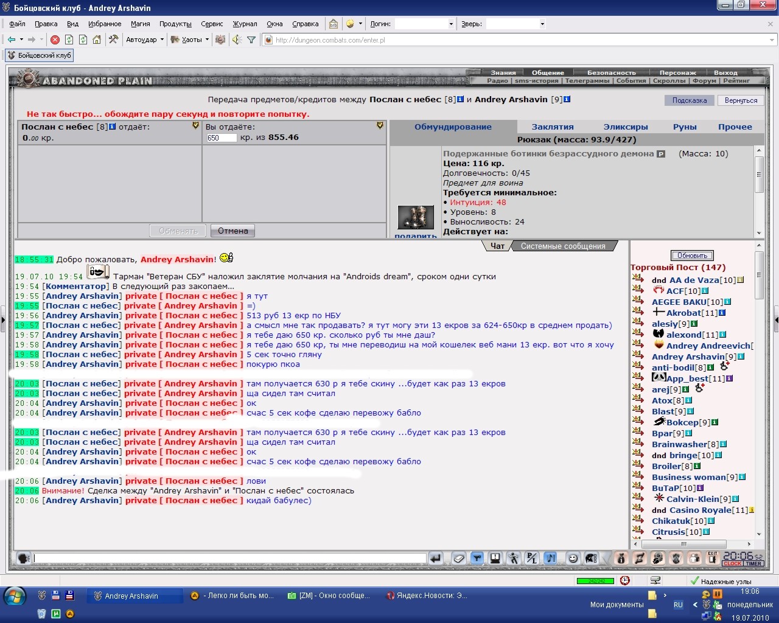Click the credits amount field showing 650

pos(221,137)
